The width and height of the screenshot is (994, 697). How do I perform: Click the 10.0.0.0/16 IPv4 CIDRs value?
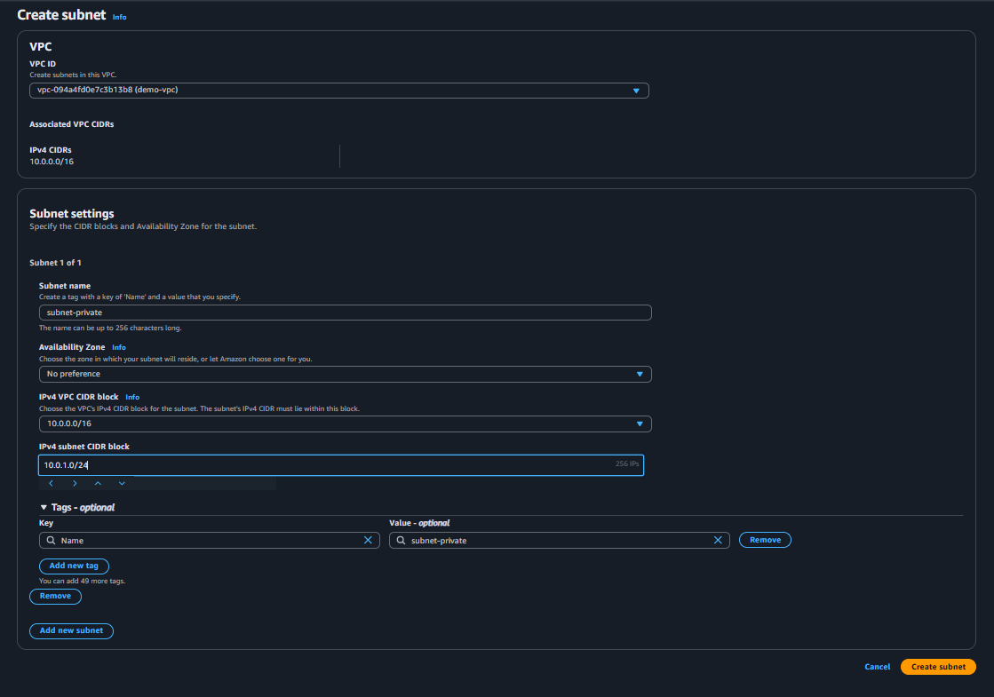(52, 162)
